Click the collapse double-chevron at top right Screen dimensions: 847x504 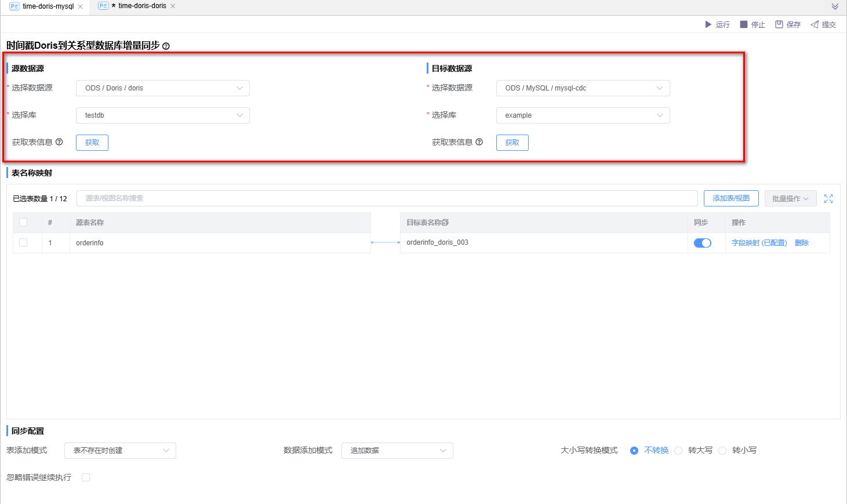click(x=835, y=6)
